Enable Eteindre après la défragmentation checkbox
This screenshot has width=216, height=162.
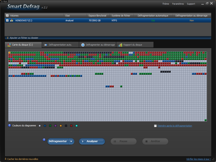pos(155,126)
